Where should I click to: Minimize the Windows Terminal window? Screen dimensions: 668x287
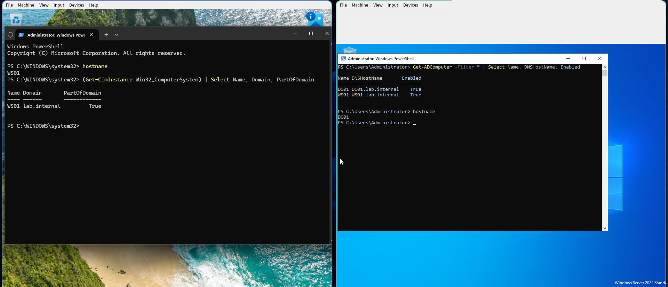(x=295, y=33)
